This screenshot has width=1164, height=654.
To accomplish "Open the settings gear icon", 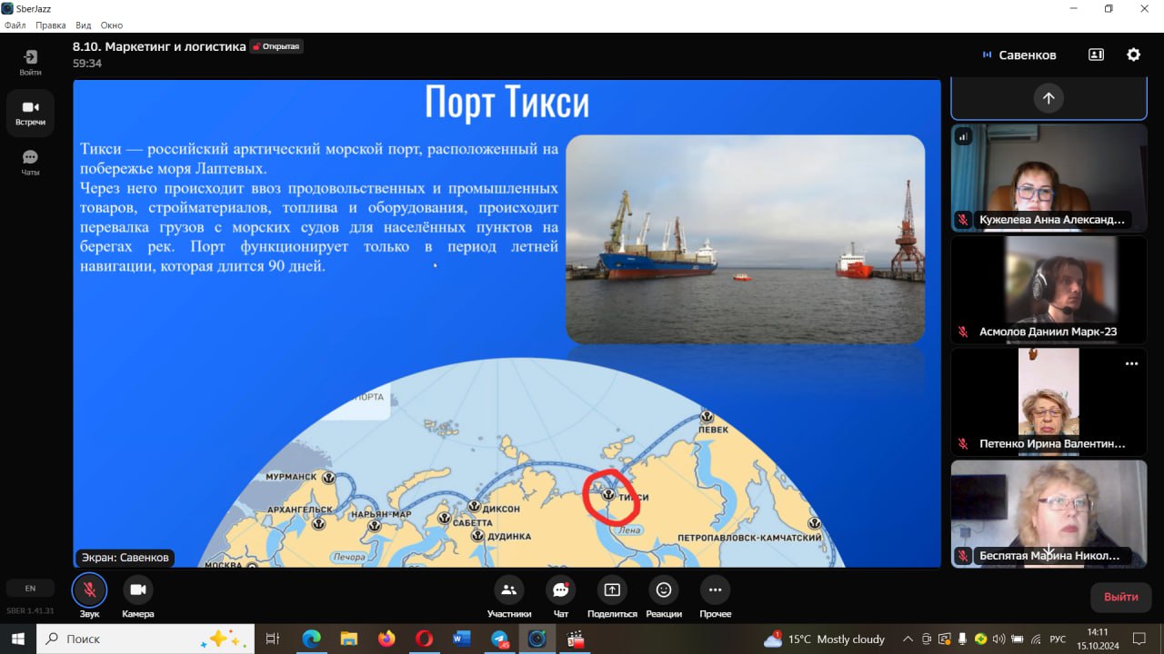I will (1133, 54).
